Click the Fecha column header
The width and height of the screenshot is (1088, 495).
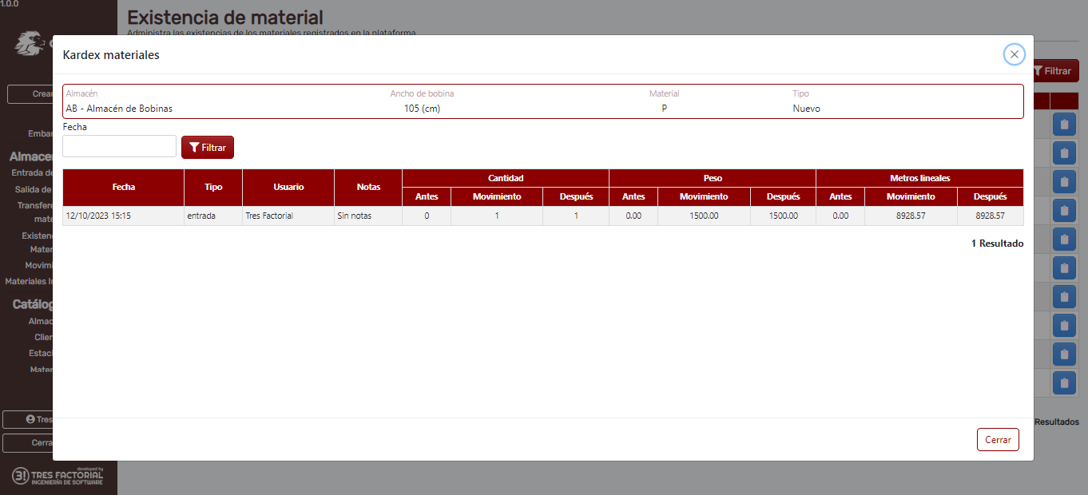pyautogui.click(x=123, y=187)
